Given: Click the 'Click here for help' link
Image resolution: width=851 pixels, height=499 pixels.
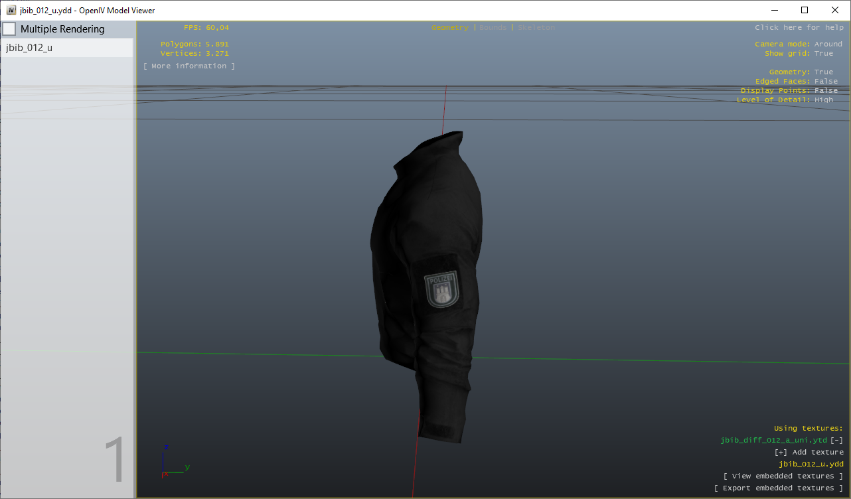Looking at the screenshot, I should [x=799, y=28].
